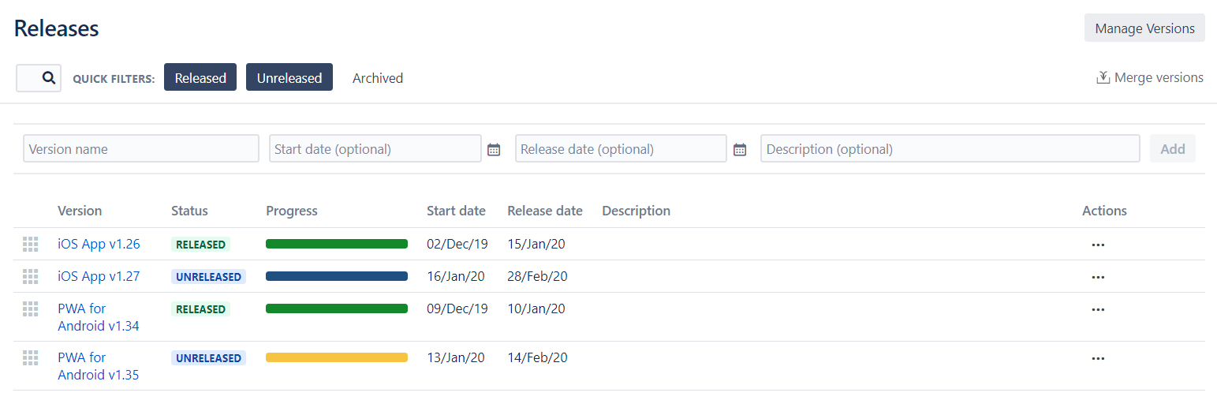The image size is (1217, 400).
Task: Click the Manage Versions button
Action: [1144, 28]
